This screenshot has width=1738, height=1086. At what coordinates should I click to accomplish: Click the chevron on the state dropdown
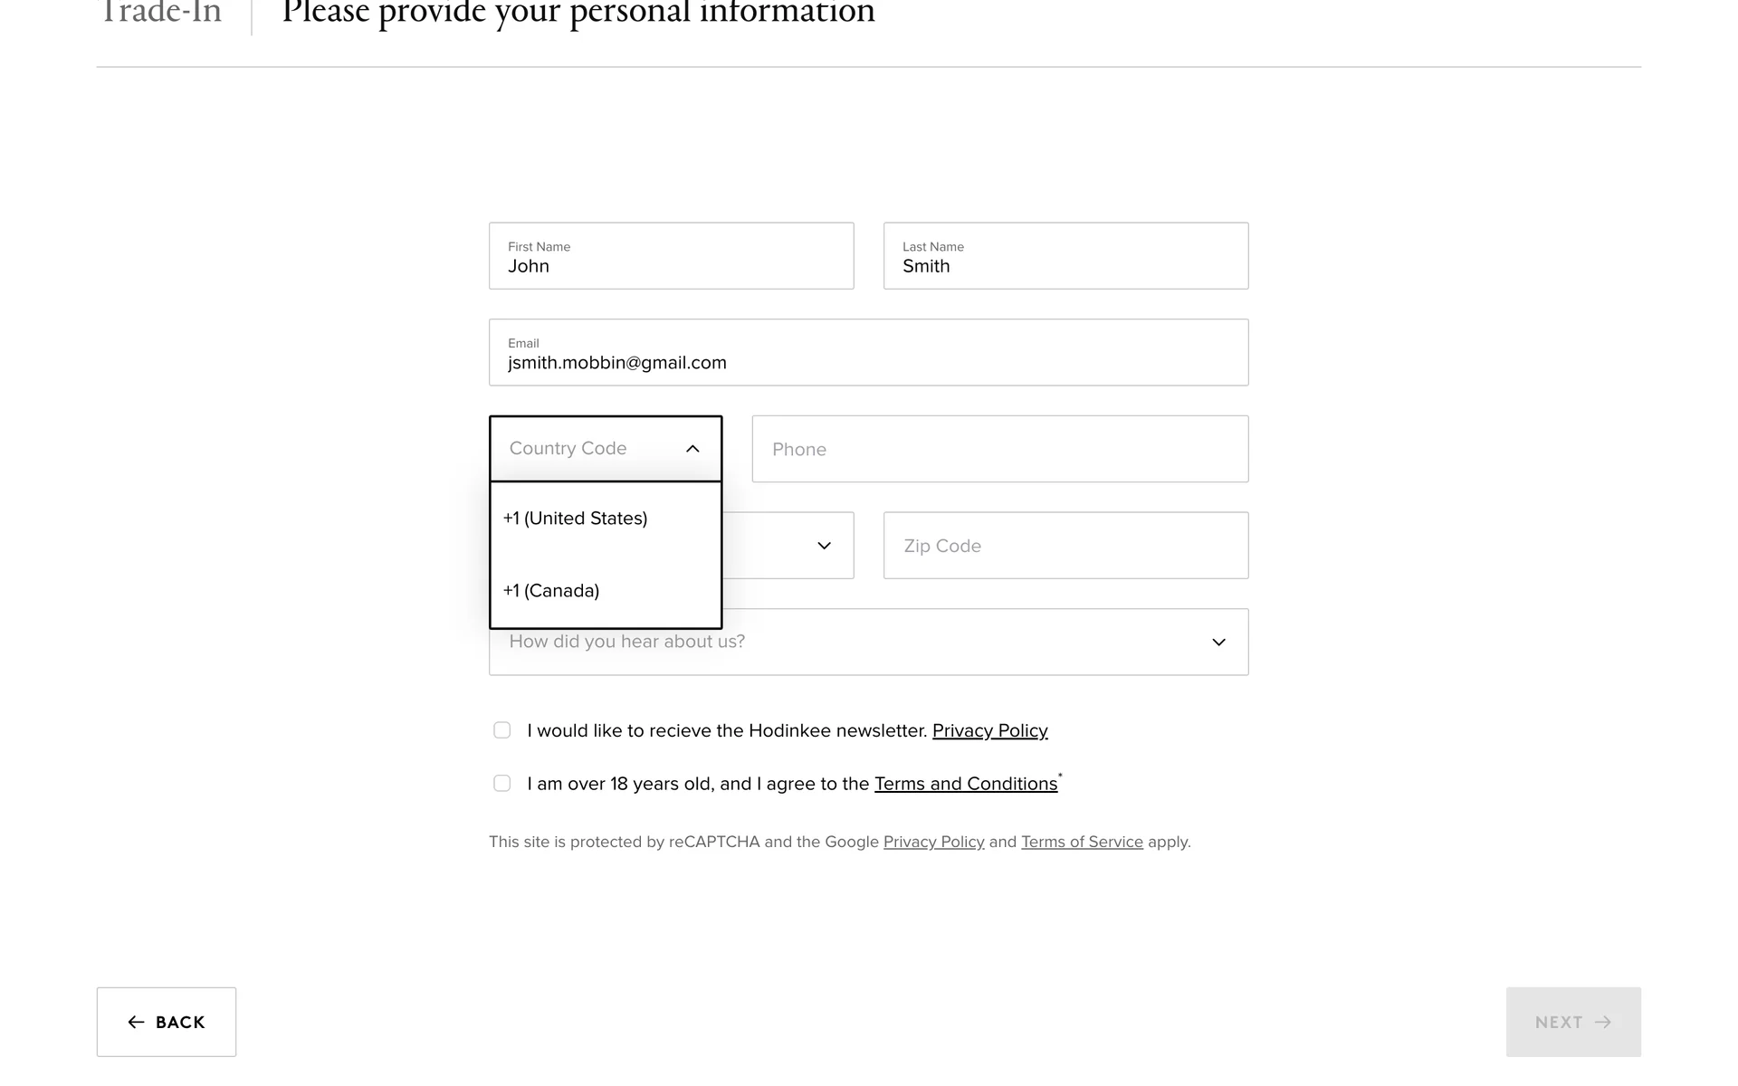tap(824, 546)
